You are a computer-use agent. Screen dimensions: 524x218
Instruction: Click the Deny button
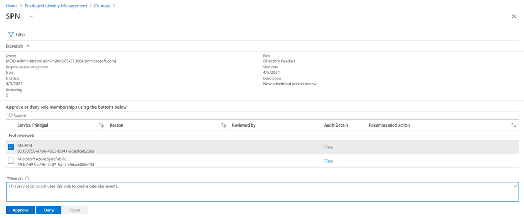click(49, 210)
